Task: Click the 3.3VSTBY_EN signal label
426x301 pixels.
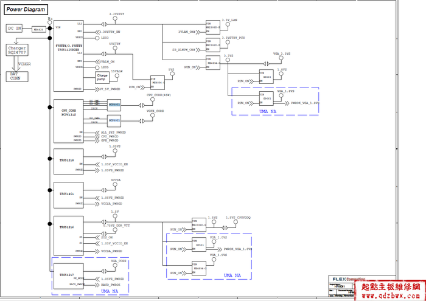Action: coord(113,31)
